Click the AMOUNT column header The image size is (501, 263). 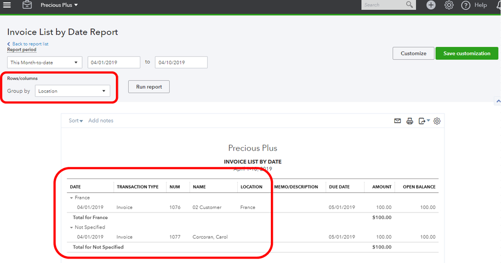[382, 187]
